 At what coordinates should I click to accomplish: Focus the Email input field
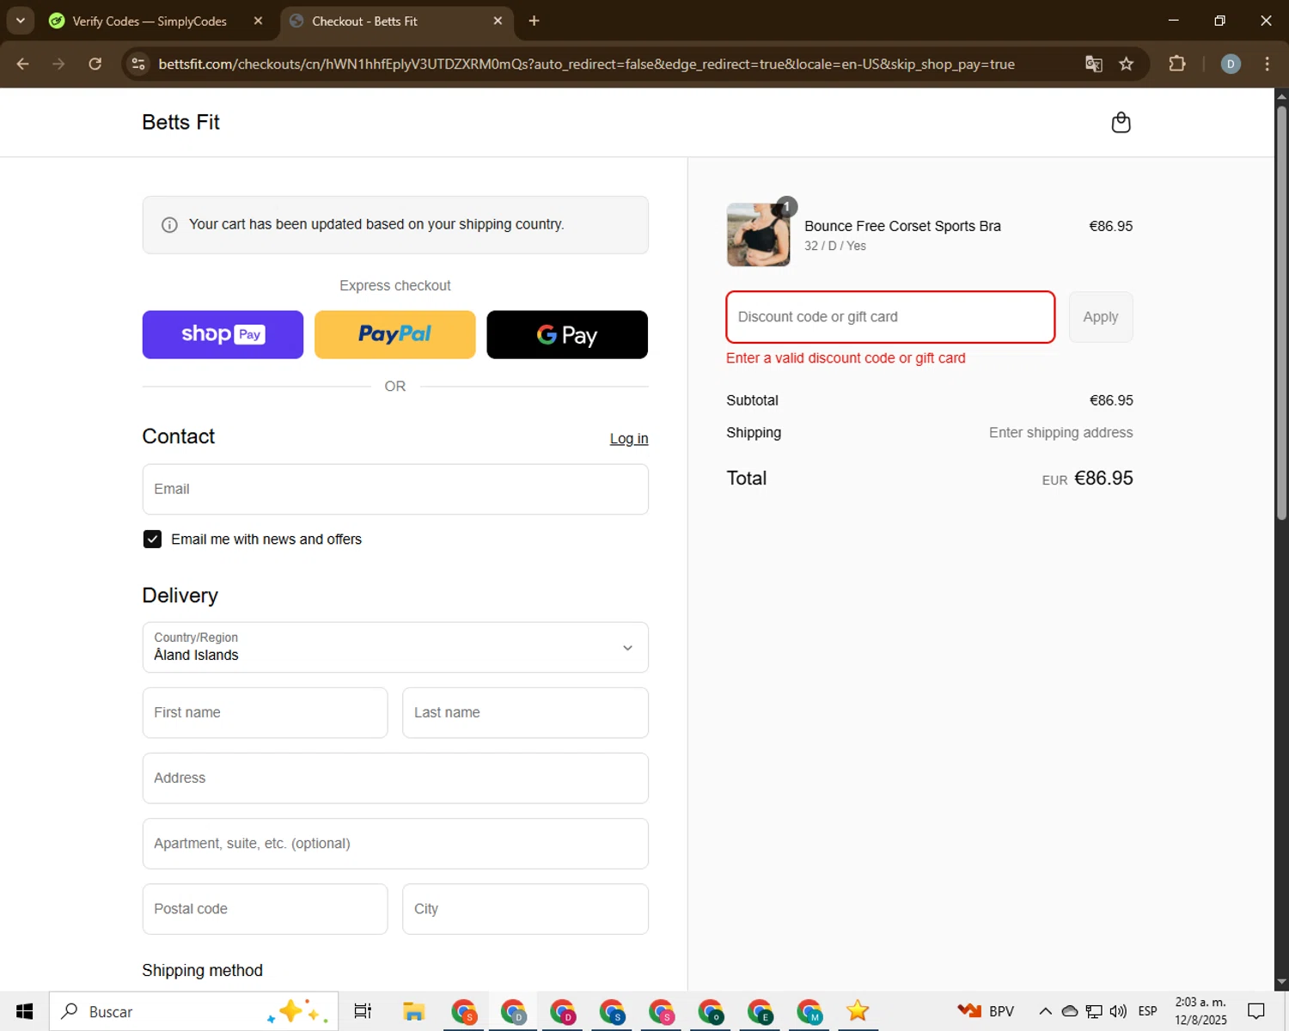click(395, 490)
